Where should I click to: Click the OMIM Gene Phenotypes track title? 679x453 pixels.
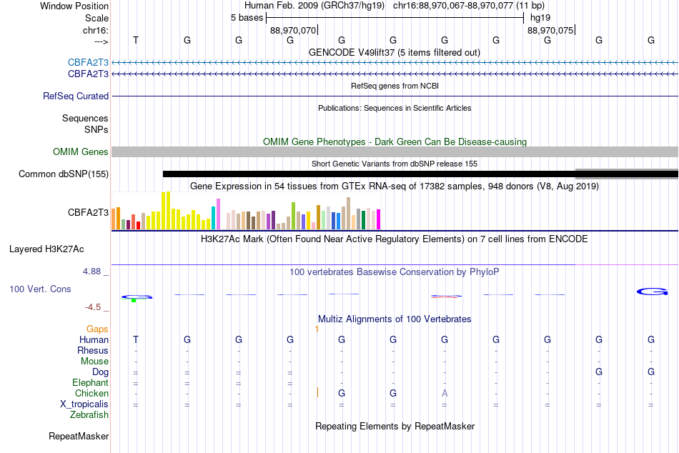coord(395,141)
